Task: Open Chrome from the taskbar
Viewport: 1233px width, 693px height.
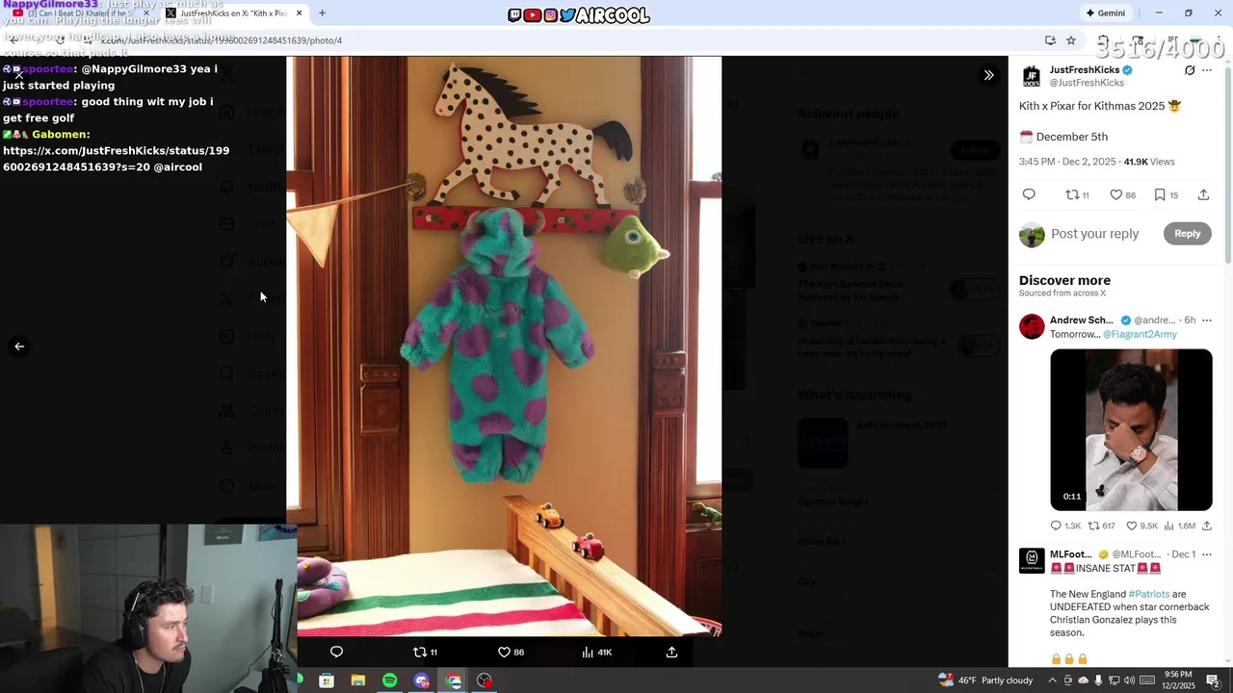Action: [454, 680]
